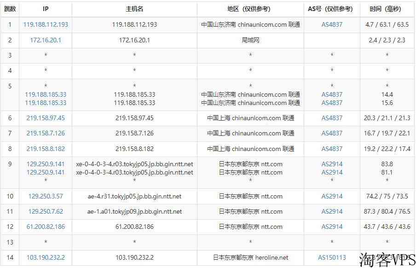This screenshot has height=268, width=416.
Task: Select the hostname cell 172.16.20.1
Action: [134, 41]
